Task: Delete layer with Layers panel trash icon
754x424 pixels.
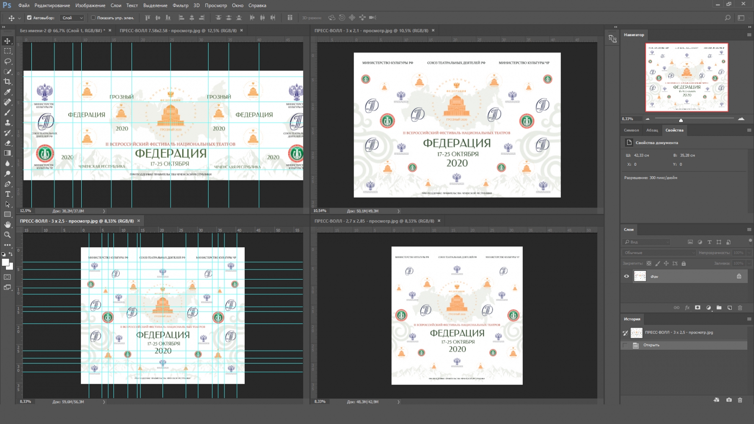Action: coord(740,308)
